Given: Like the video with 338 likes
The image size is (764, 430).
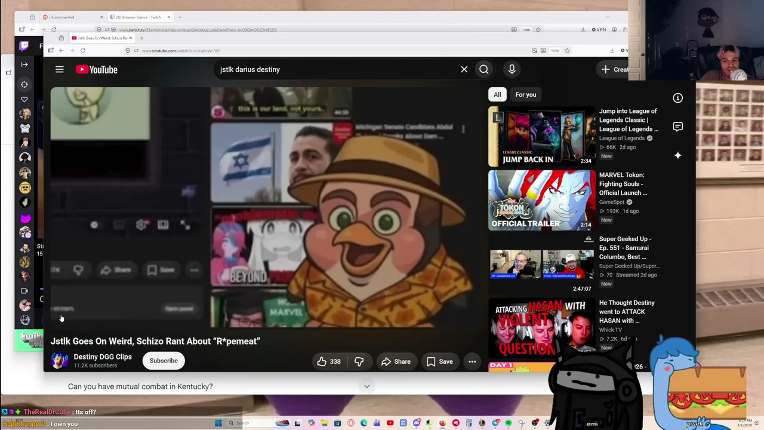Looking at the screenshot, I should coord(328,361).
